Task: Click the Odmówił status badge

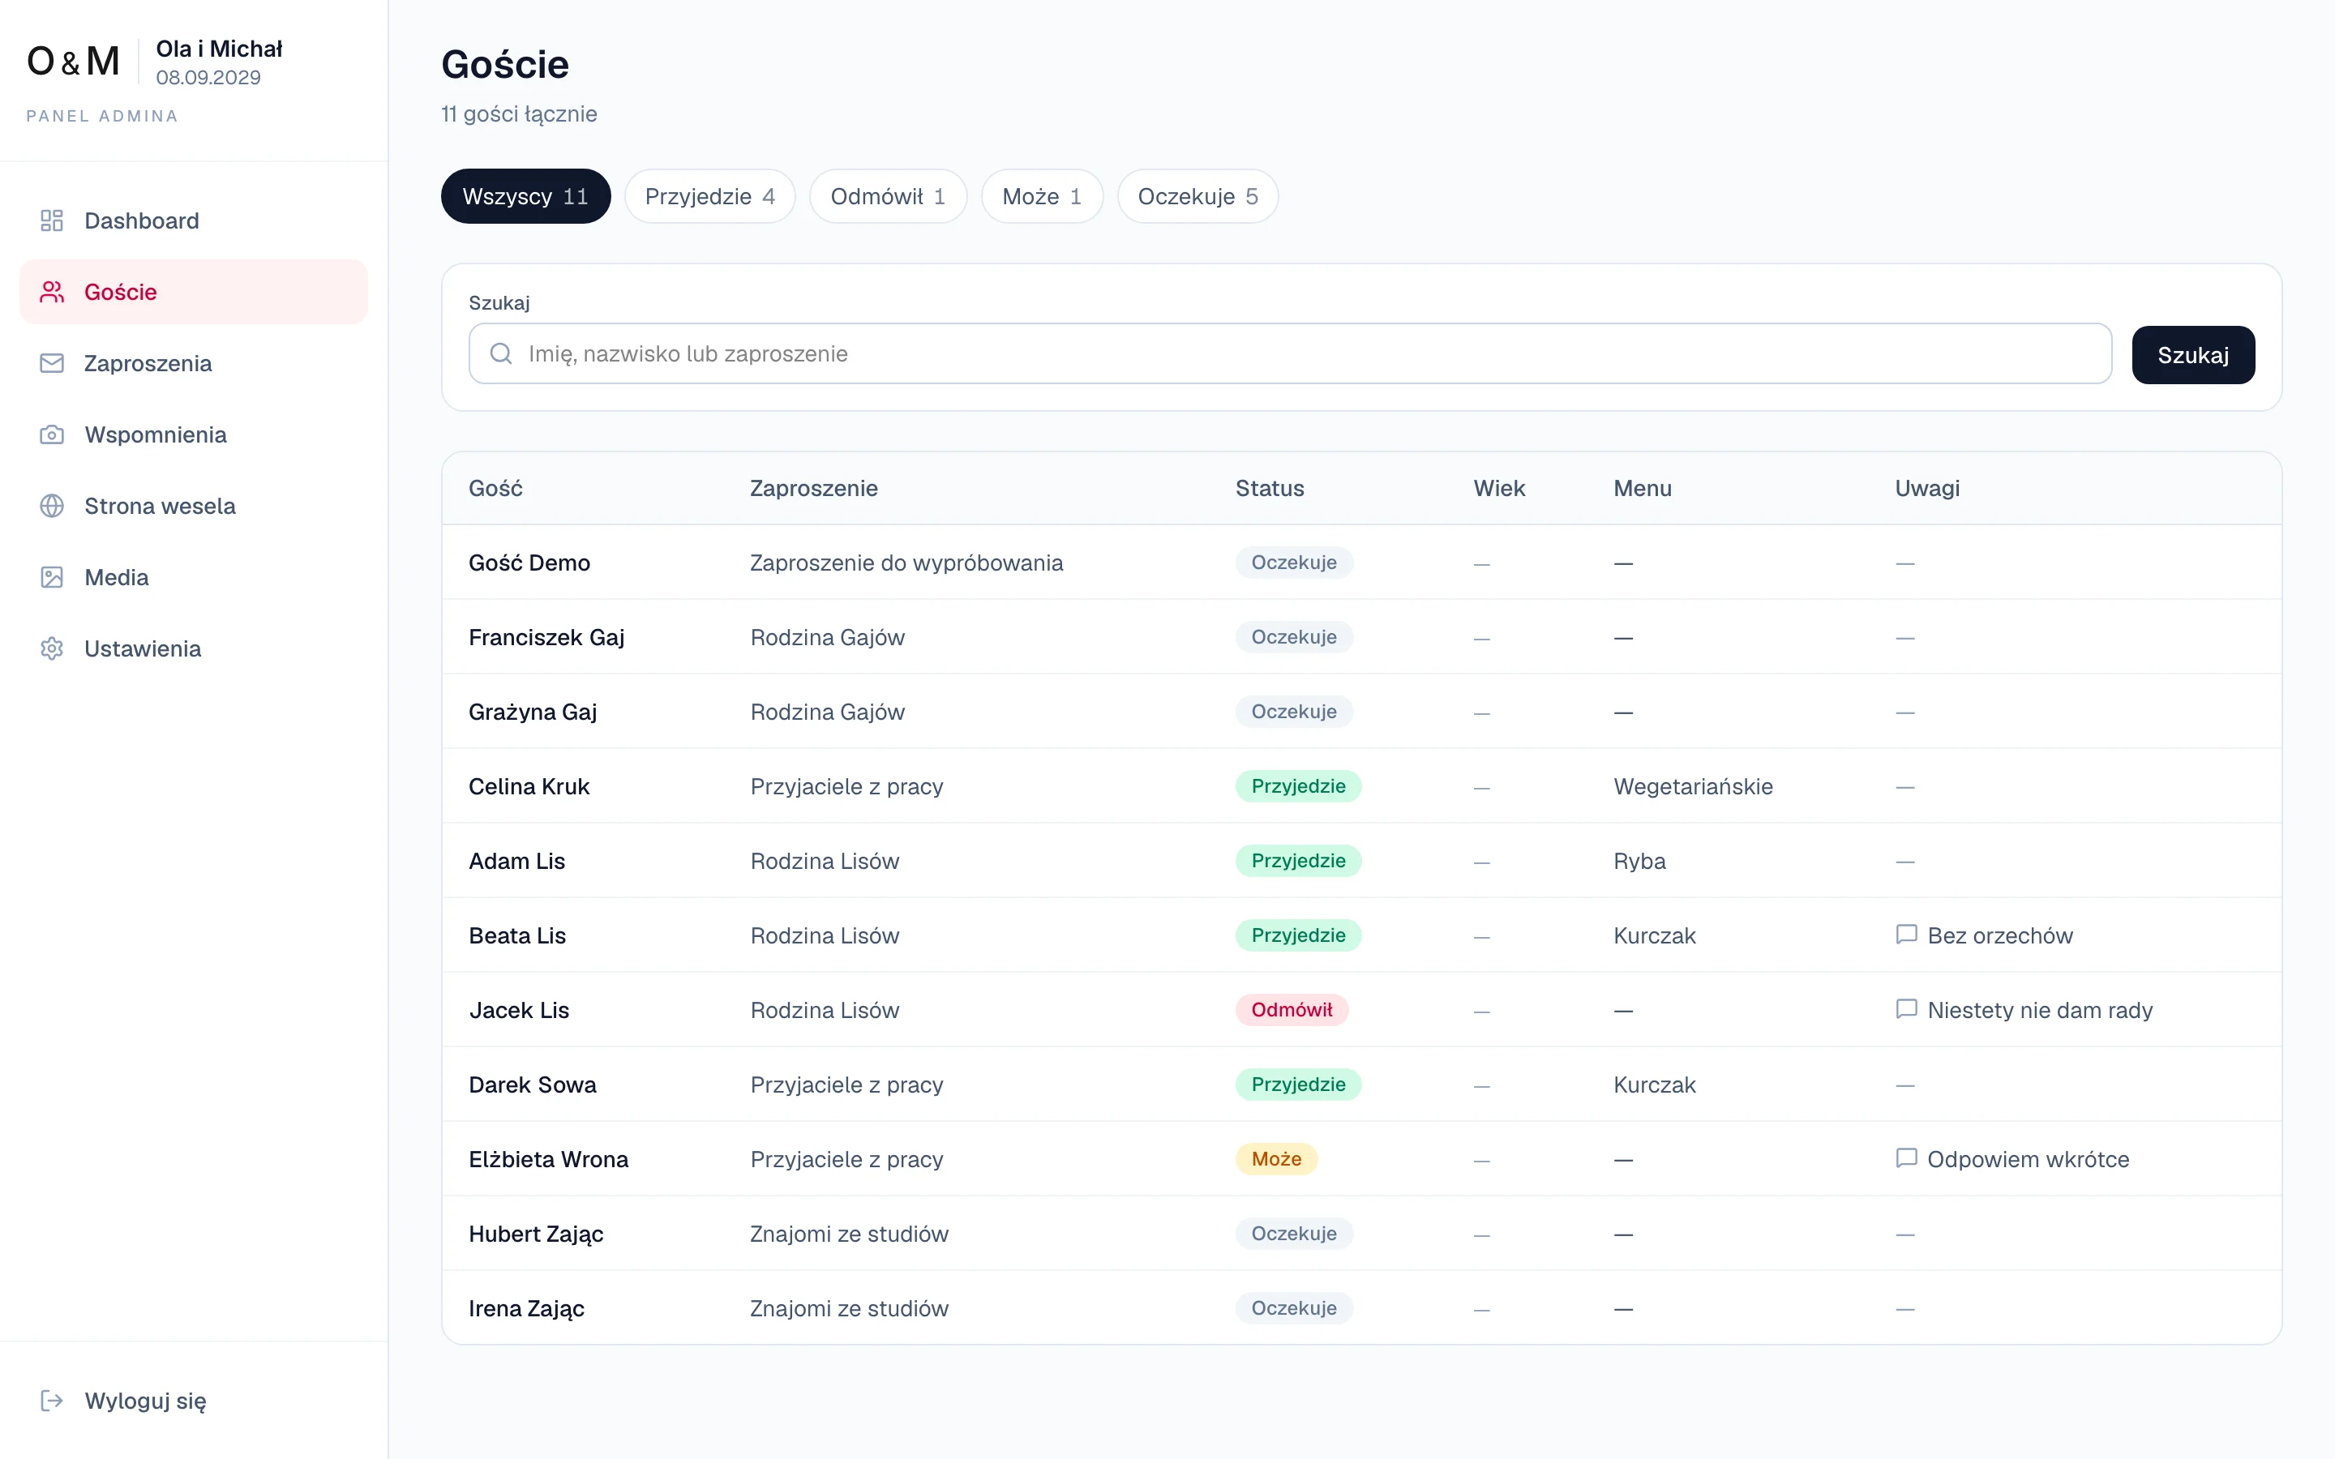Action: pos(1291,1009)
